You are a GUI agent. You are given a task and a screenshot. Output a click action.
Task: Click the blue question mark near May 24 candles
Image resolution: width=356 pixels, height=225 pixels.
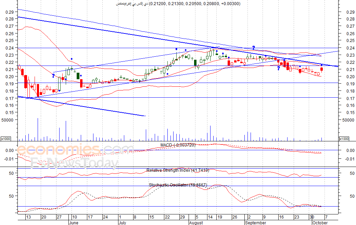[53, 76]
